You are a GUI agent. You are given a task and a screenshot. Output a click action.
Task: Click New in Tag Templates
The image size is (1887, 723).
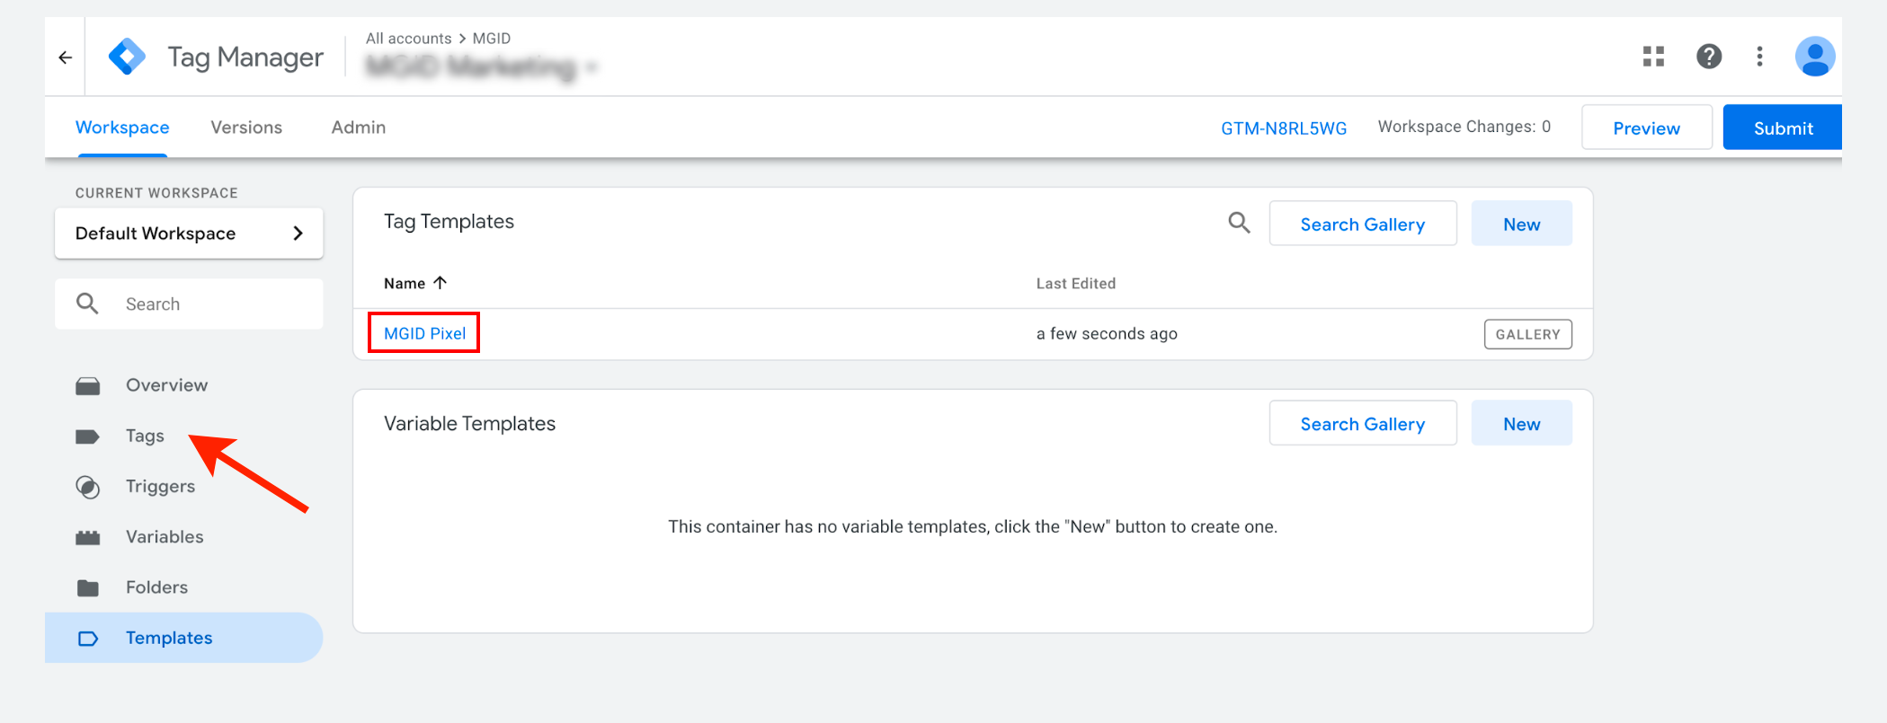1521,224
